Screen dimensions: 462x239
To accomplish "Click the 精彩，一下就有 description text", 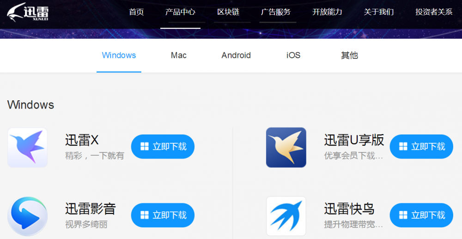I will (x=95, y=156).
